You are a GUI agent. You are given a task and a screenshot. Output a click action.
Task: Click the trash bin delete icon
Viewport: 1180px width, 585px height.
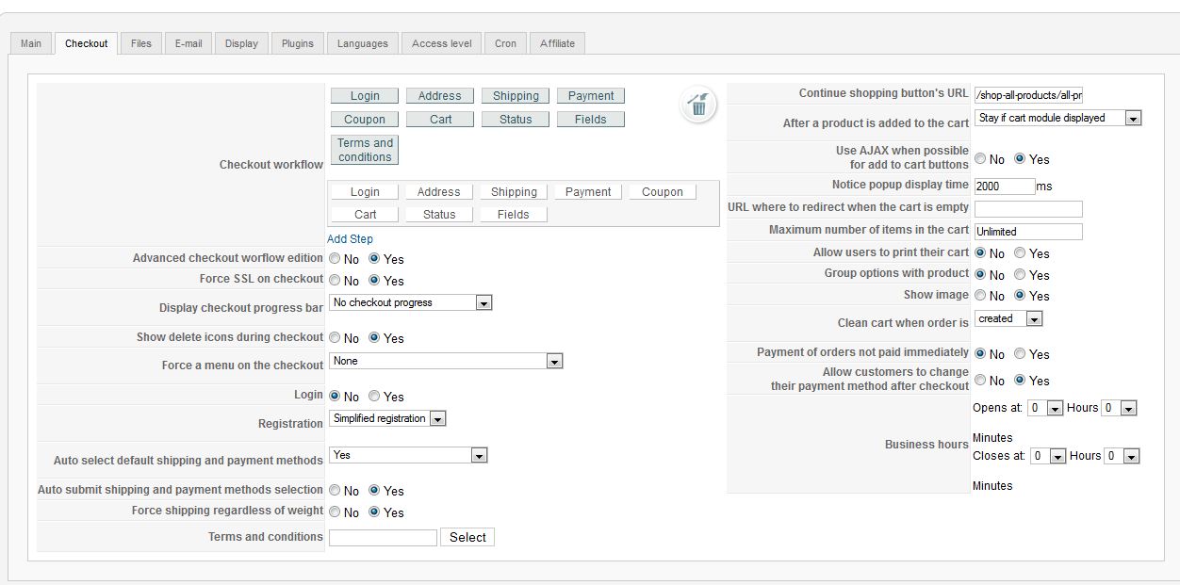[698, 105]
